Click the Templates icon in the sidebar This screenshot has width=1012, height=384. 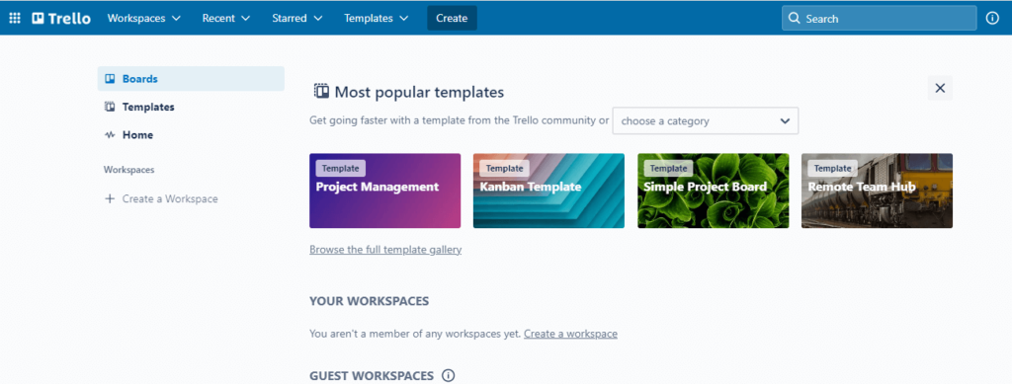[110, 107]
